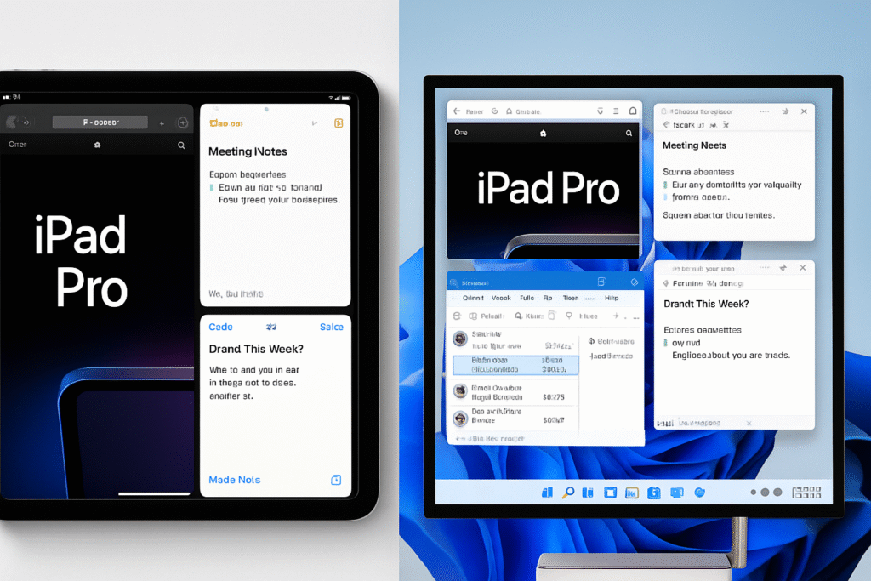Click the hamburger menu in desktop browser
This screenshot has width=871, height=581.
[x=616, y=111]
